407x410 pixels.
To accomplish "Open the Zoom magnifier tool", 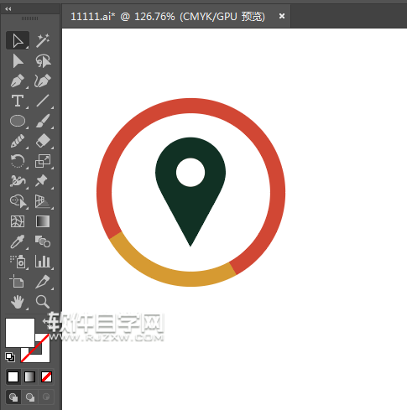I will click(x=43, y=302).
